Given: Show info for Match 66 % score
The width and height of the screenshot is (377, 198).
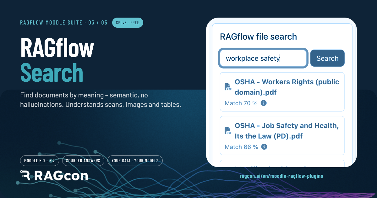Looking at the screenshot, I should click(x=264, y=147).
